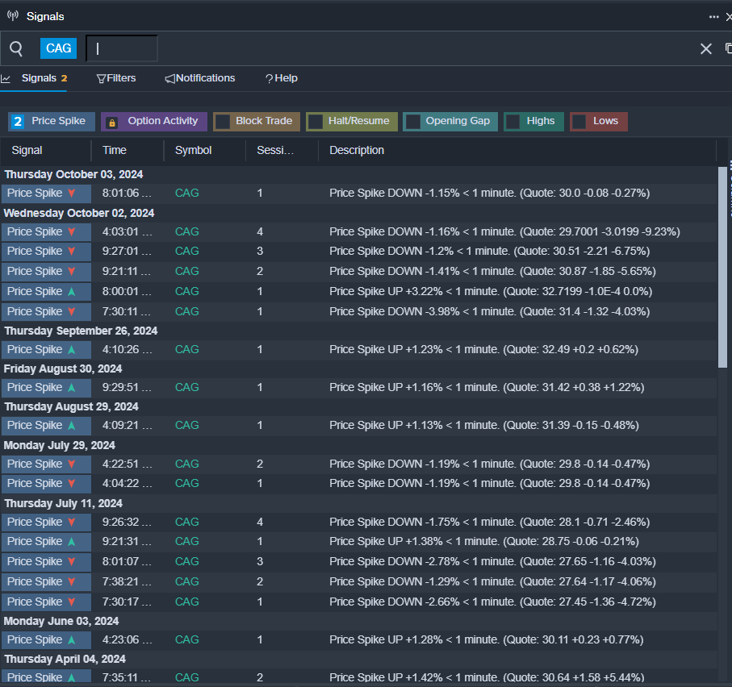Open the panel options ellipsis menu
732x687 pixels.
713,17
